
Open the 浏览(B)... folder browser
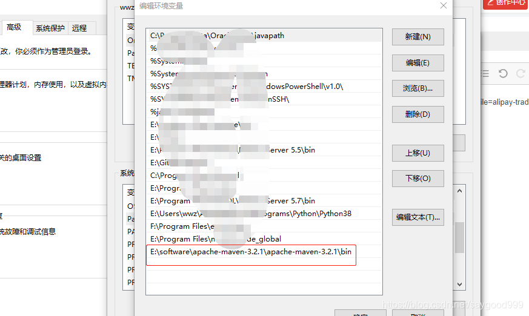(418, 88)
